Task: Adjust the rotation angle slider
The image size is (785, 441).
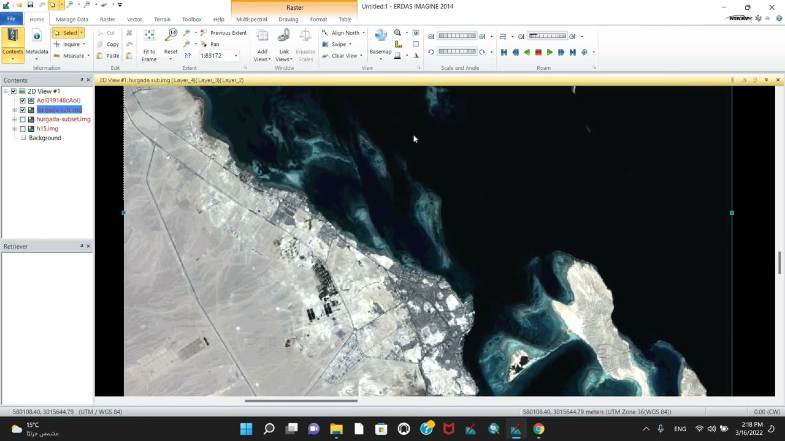Action: (457, 51)
